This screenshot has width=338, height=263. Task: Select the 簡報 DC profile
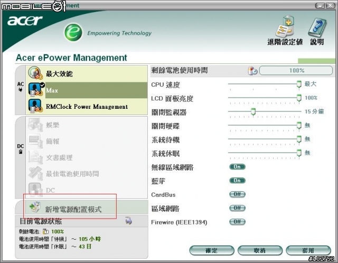coord(87,141)
